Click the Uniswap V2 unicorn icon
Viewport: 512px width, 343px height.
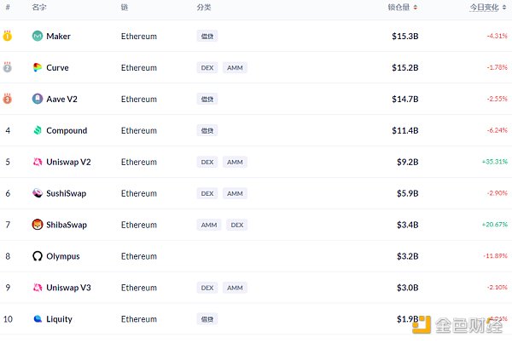pyautogui.click(x=38, y=162)
